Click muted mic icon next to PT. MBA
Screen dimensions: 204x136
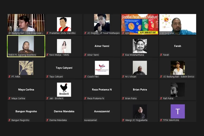10,77
